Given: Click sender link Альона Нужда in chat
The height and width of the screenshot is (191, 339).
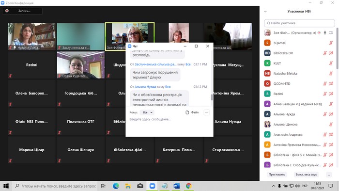Looking at the screenshot, I should 145,86.
